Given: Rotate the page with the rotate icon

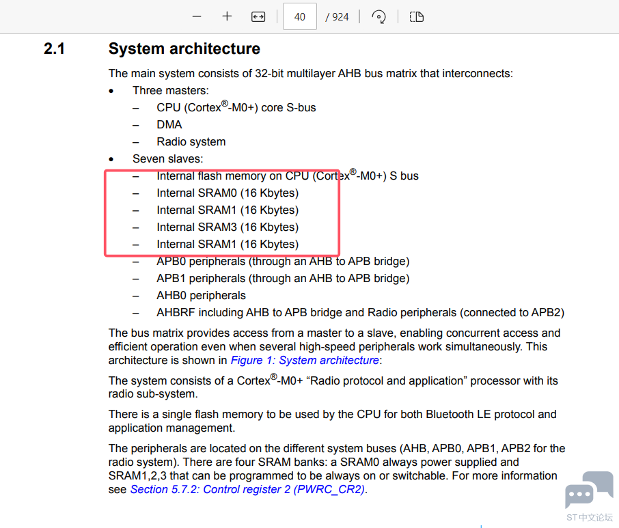Looking at the screenshot, I should (x=379, y=16).
